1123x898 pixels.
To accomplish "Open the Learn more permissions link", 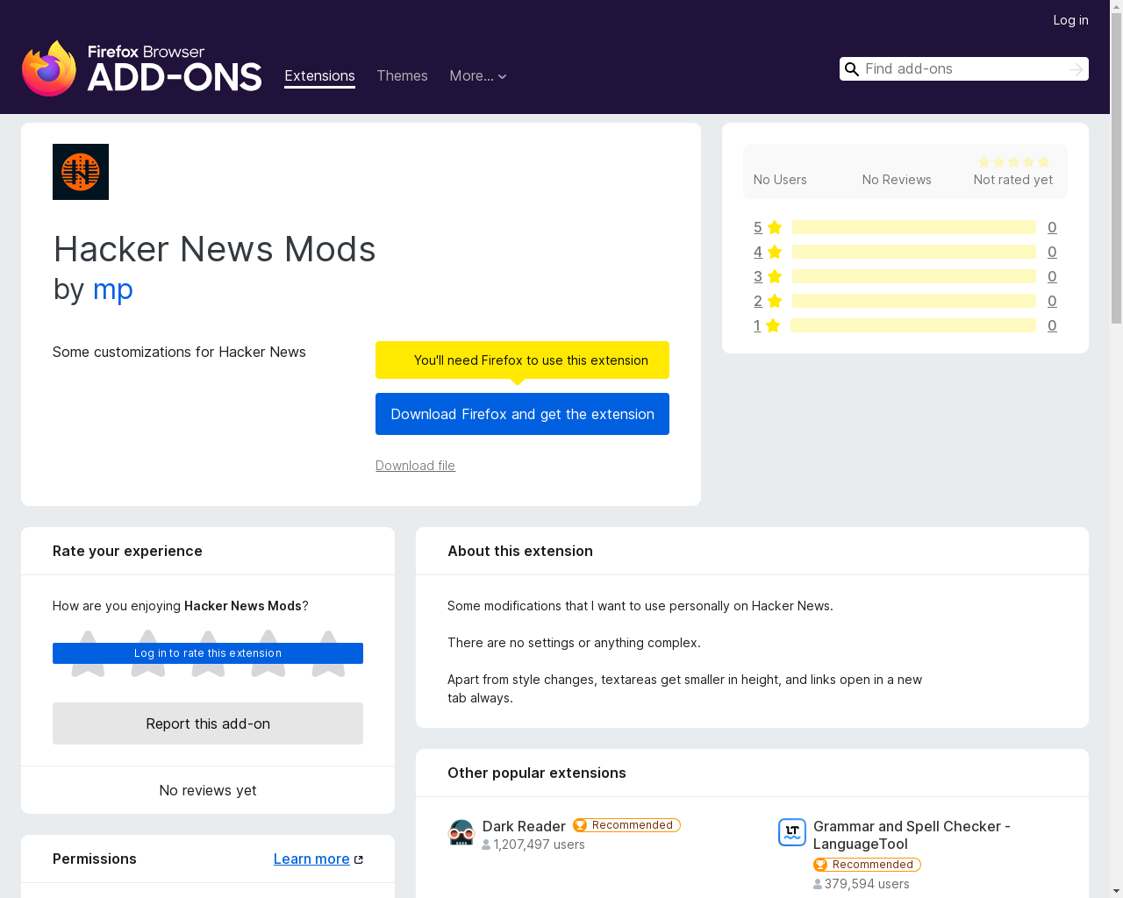I will (311, 859).
